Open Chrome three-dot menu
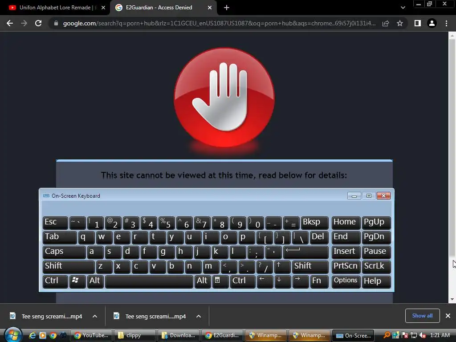 (x=446, y=23)
